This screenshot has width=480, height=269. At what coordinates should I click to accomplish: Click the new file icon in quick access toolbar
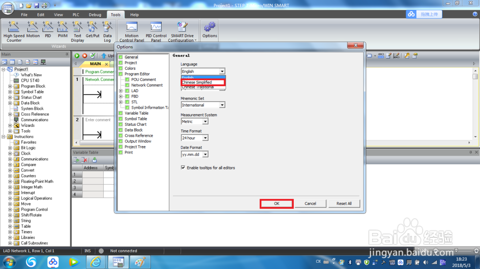tap(21, 5)
